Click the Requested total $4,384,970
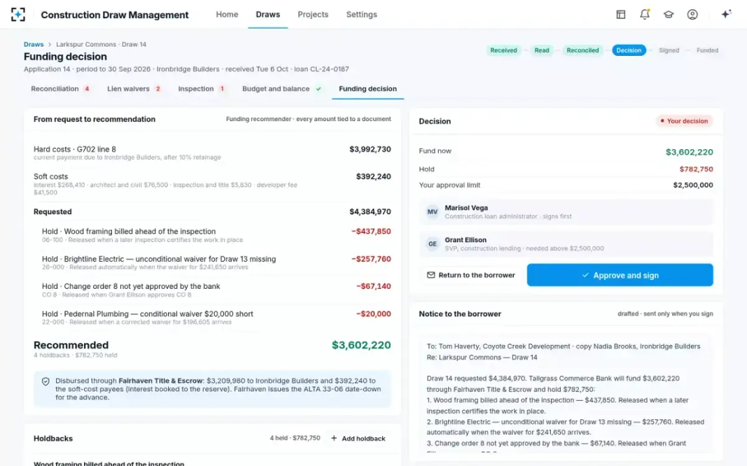Screen dimensions: 747x466 [x=370, y=212]
